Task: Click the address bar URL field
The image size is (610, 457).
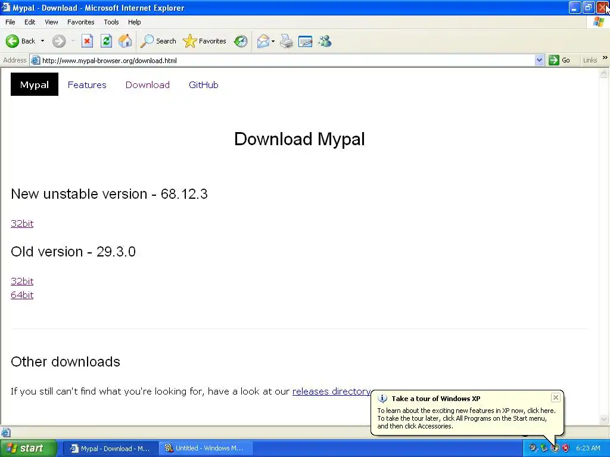Action: click(287, 60)
